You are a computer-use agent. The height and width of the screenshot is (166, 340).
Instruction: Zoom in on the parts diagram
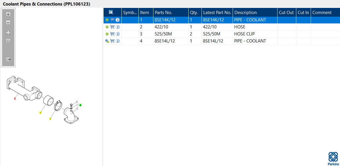tap(8, 15)
